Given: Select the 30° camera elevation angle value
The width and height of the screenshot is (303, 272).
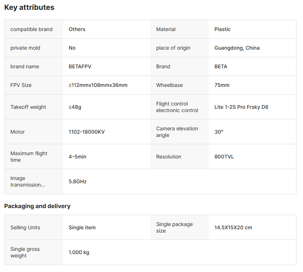Looking at the screenshot, I should click(219, 132).
